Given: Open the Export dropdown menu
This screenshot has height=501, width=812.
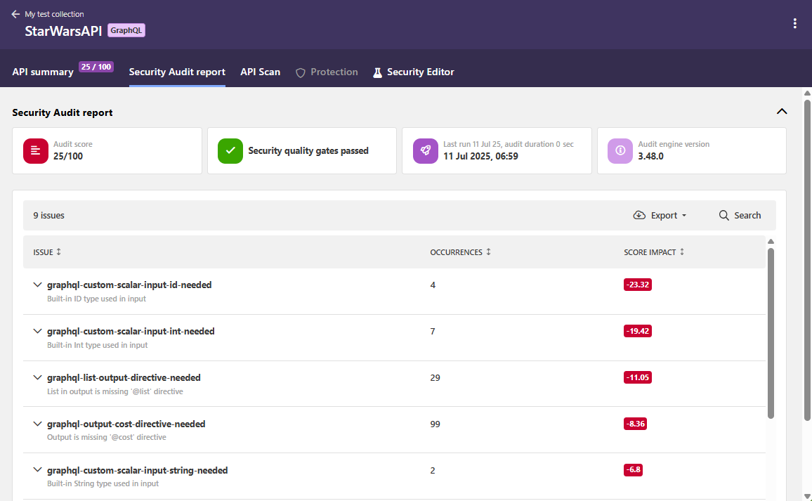Looking at the screenshot, I should pos(660,216).
